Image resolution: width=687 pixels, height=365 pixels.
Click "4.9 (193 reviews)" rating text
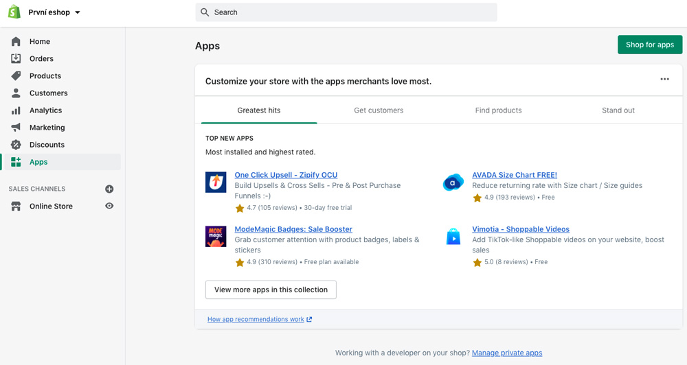coord(510,198)
